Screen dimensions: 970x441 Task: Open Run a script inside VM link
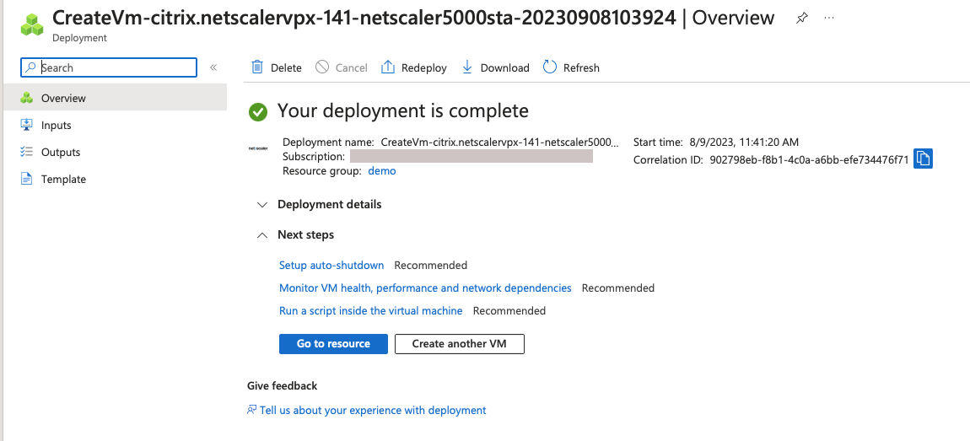tap(370, 311)
